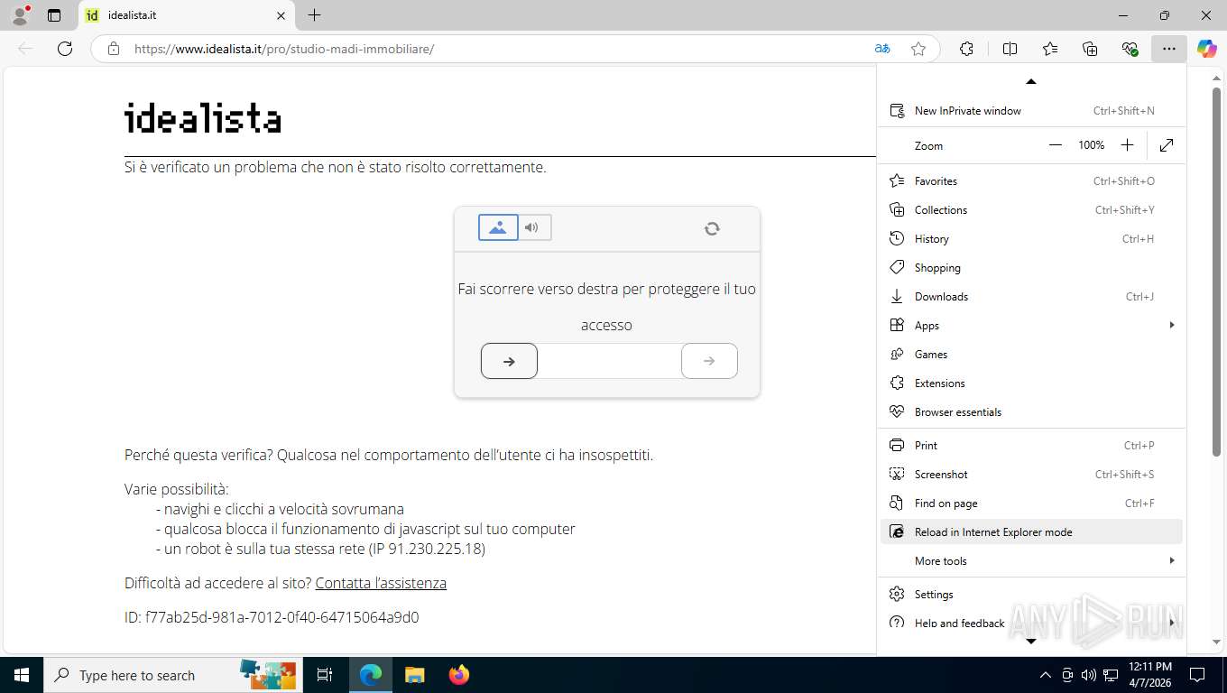Increase zoom with plus button
1227x693 pixels.
[1127, 145]
